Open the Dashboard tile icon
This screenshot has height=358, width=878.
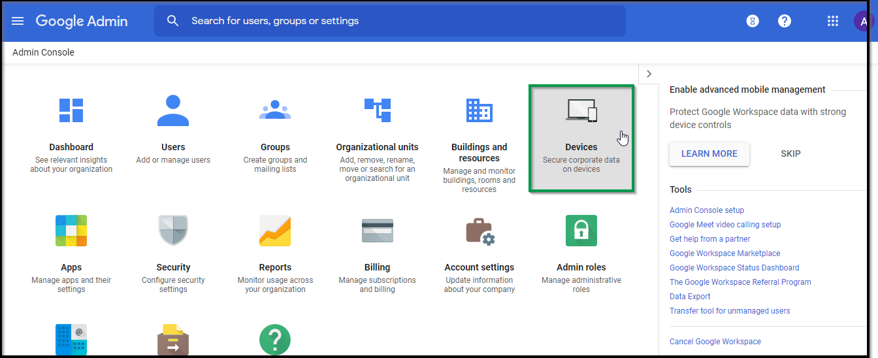[71, 110]
